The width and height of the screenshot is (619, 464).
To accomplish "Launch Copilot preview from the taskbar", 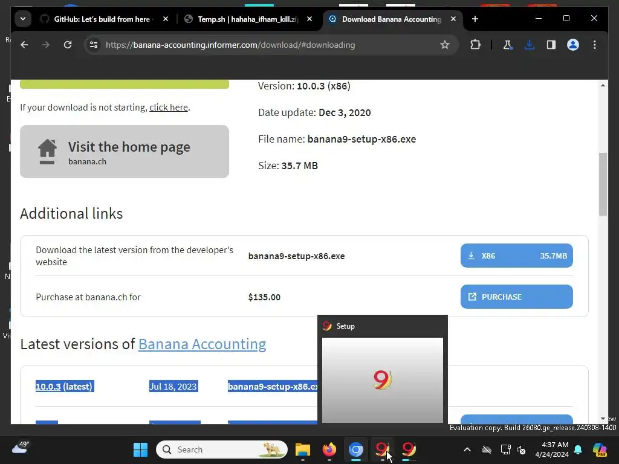I will click(600, 449).
